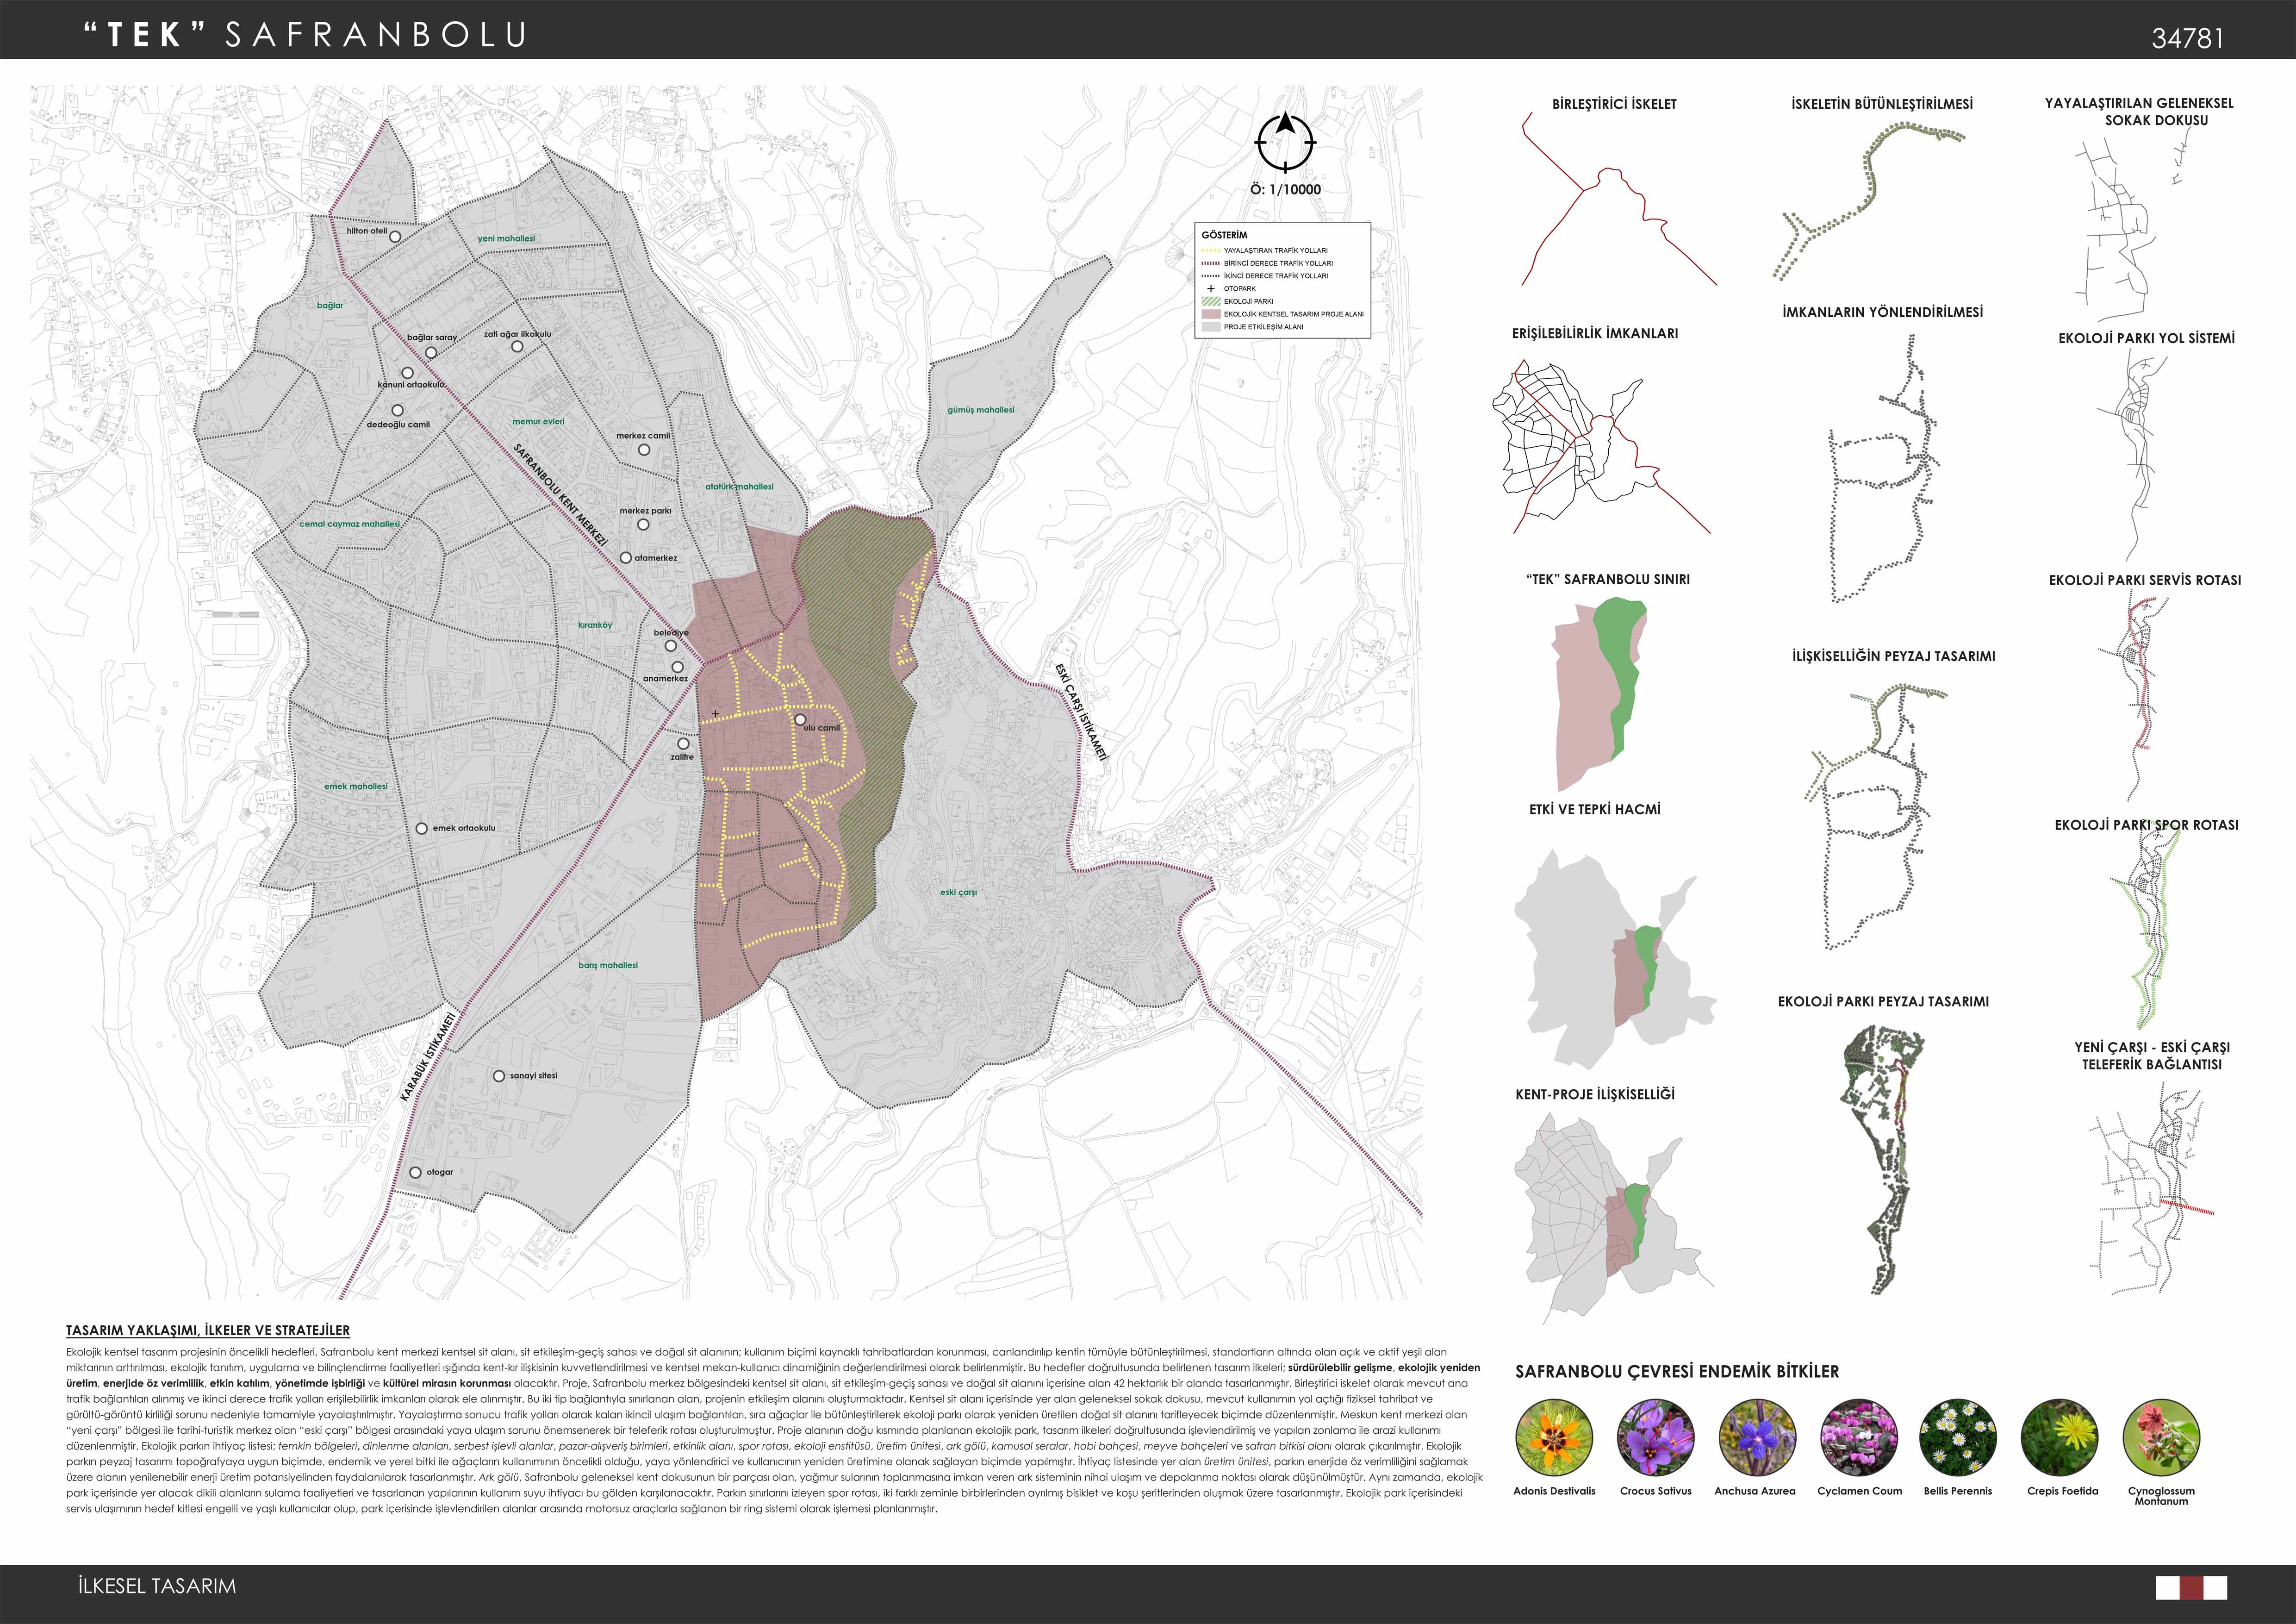The image size is (2296, 1624).
Task: Click the barış mahallesi map label
Action: point(608,965)
